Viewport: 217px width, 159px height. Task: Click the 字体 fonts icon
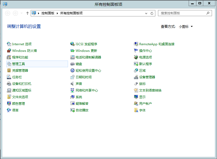tap(136, 110)
